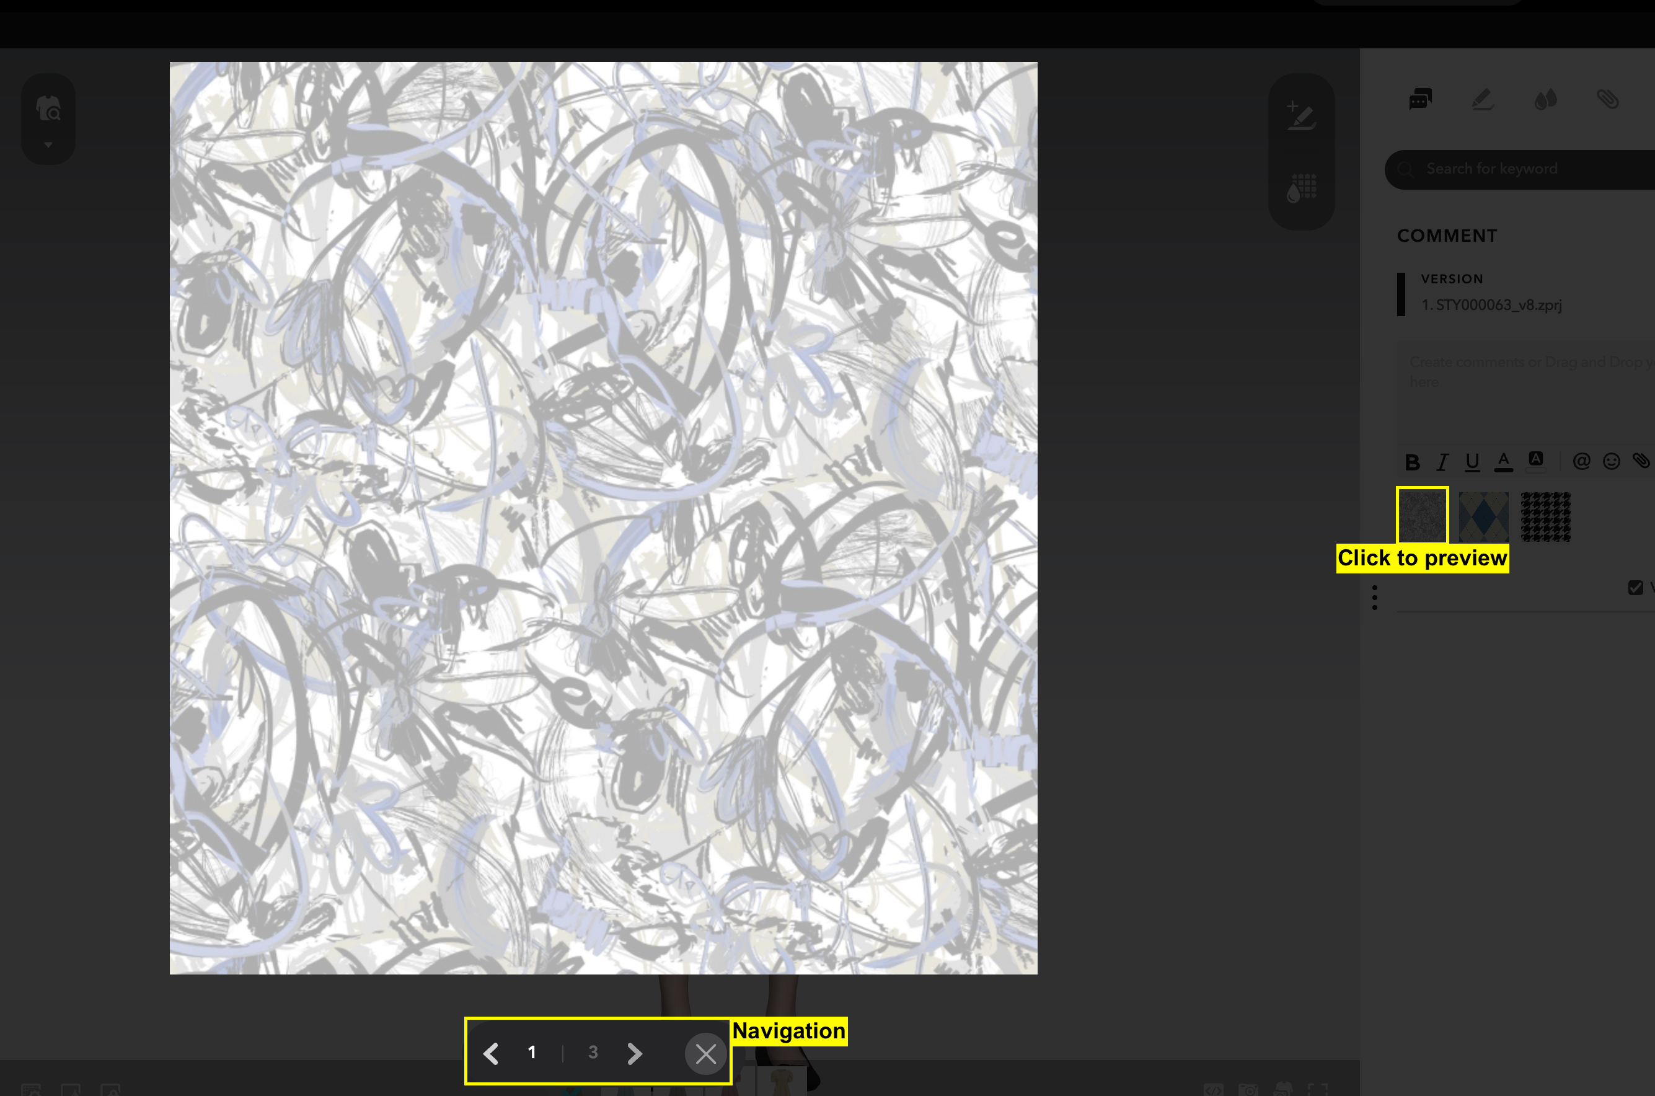
Task: Switch to the annotation pencil tab
Action: point(1482,99)
